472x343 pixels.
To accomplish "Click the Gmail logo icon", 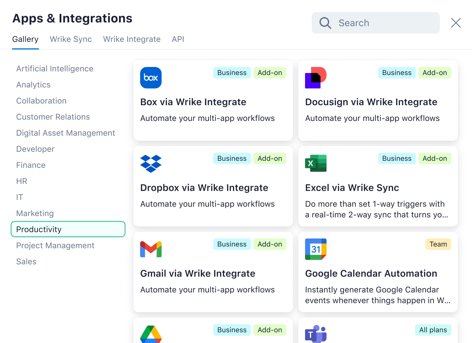I will [151, 249].
